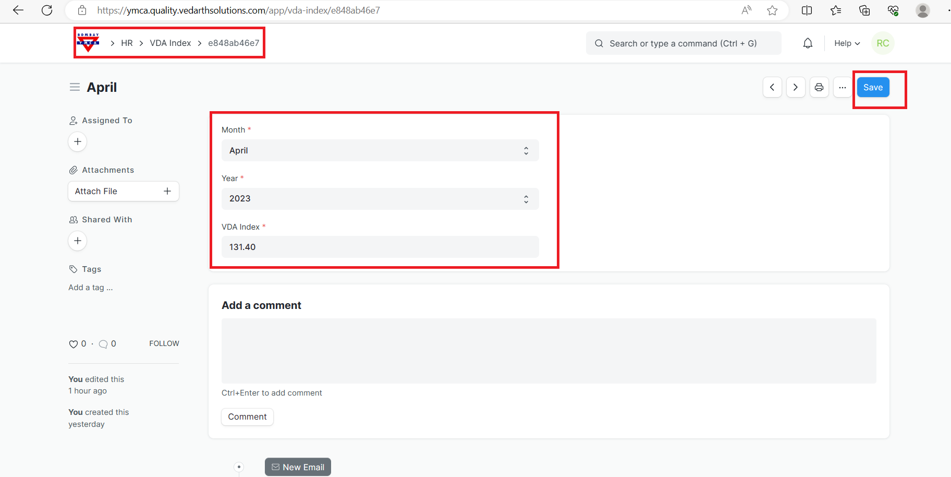951x477 pixels.
Task: Open the notifications bell
Action: click(x=808, y=43)
